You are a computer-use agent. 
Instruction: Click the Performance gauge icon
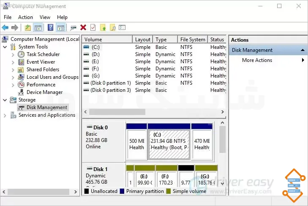point(21,85)
